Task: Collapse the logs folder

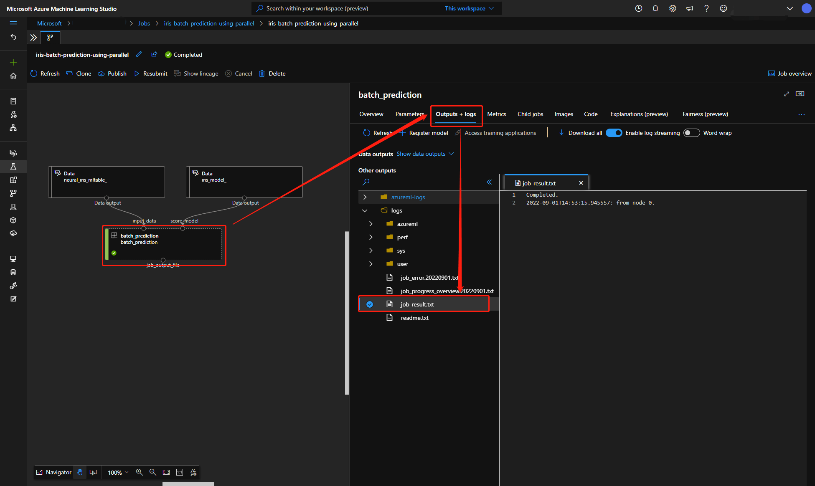Action: tap(365, 210)
